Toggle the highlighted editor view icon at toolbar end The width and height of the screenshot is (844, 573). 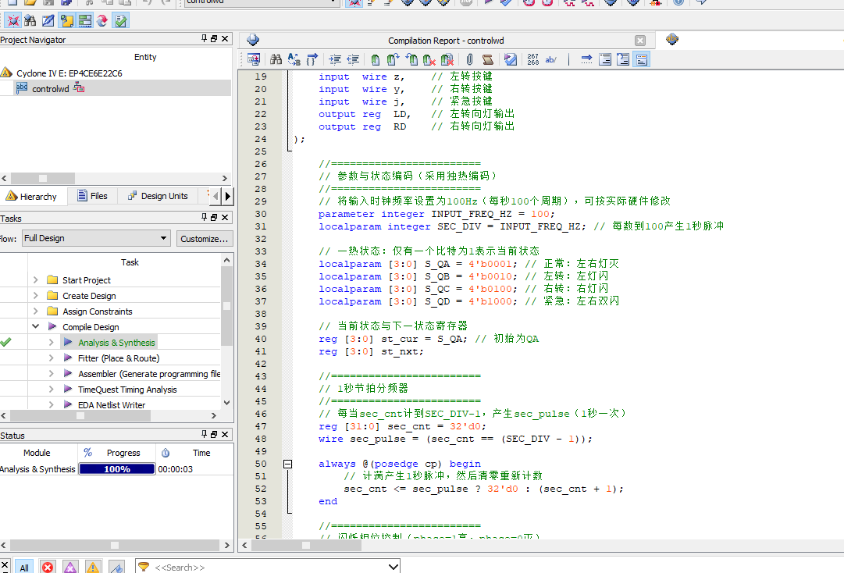point(641,59)
